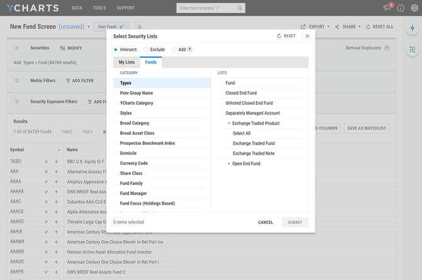422x280 pixels.
Task: Open the SUPPORT menu
Action: 126,8
